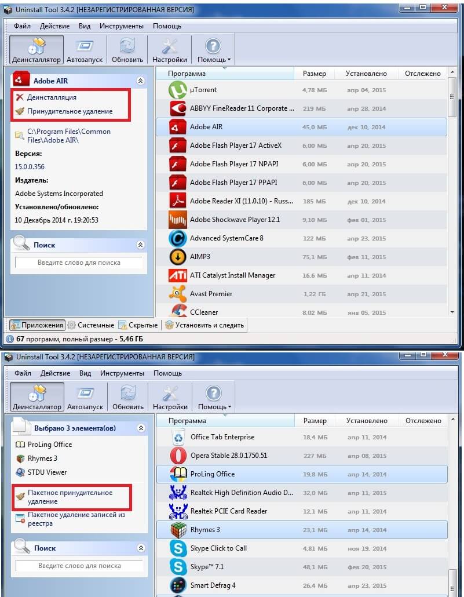The width and height of the screenshot is (464, 597).
Task: Select the AIMP3 entry icon
Action: pyautogui.click(x=177, y=257)
